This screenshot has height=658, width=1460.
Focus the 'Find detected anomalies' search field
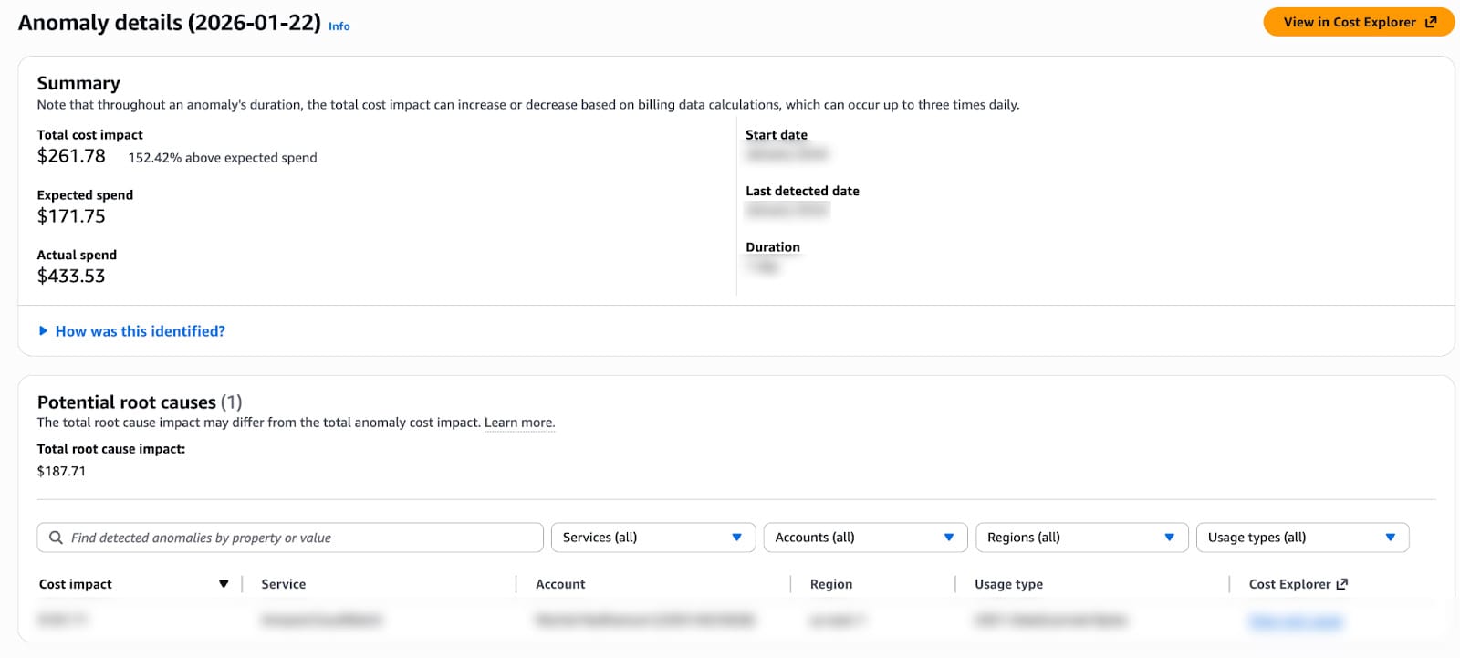point(301,538)
